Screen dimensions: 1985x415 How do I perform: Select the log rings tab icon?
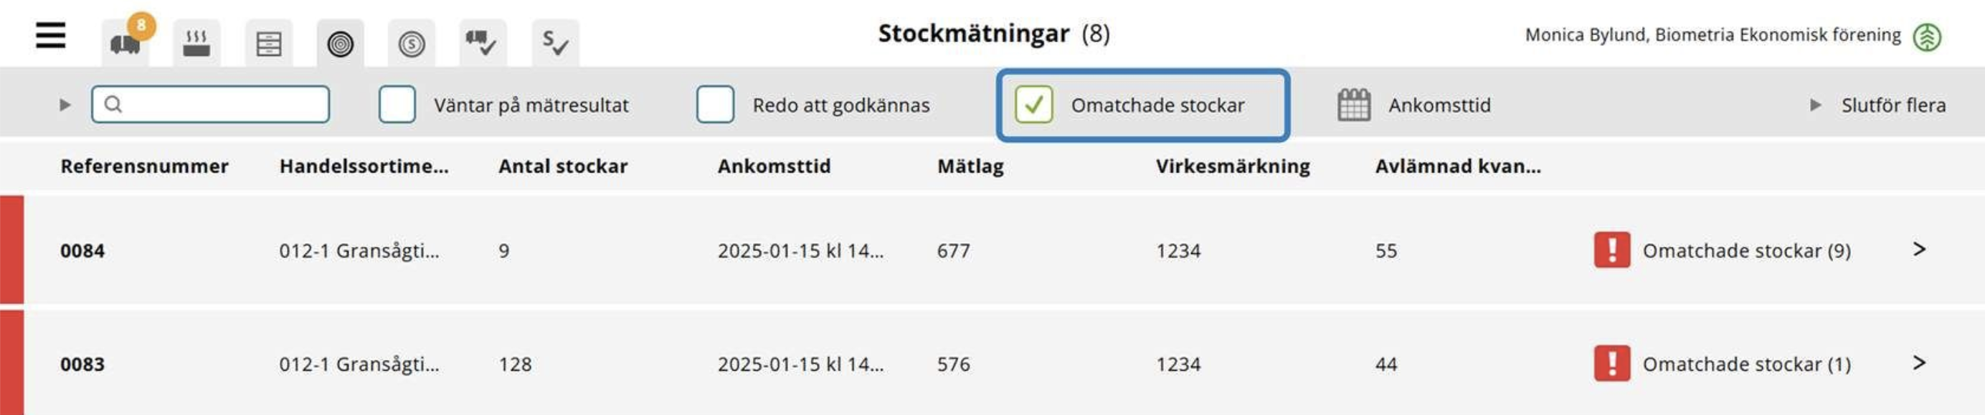coord(340,42)
